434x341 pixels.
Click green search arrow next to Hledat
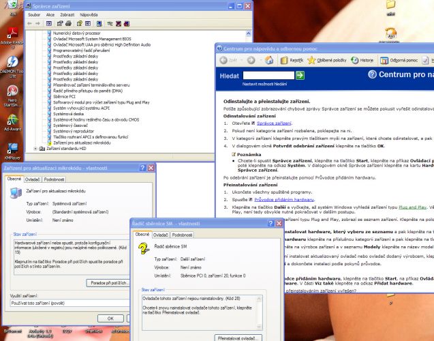click(300, 75)
